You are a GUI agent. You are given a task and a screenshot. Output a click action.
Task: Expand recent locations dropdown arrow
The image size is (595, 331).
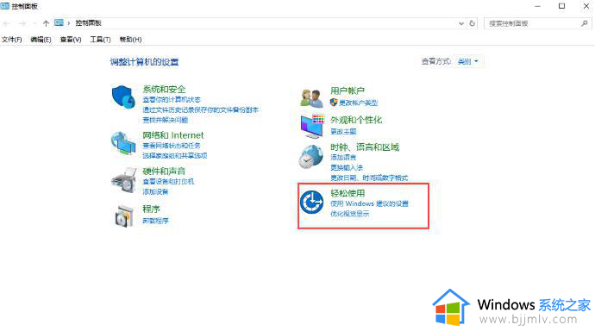[34, 23]
